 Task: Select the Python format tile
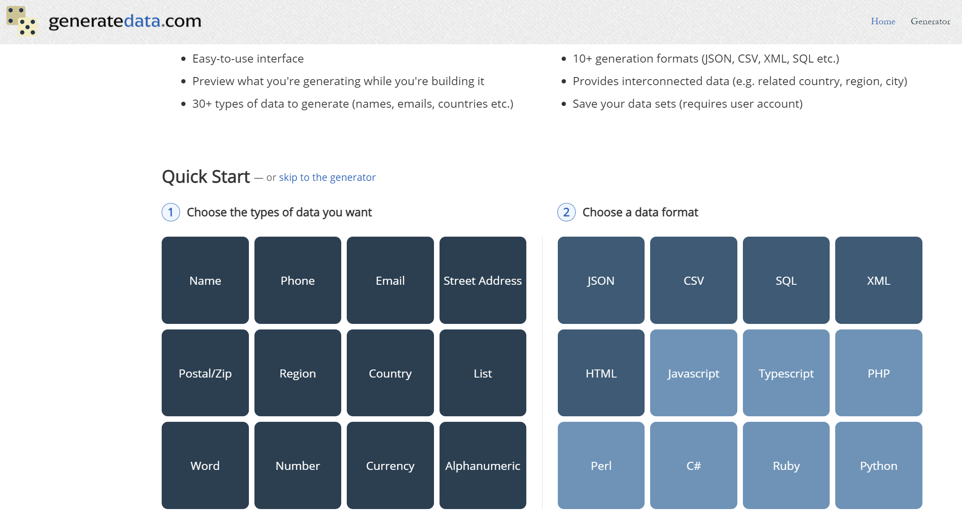click(878, 465)
